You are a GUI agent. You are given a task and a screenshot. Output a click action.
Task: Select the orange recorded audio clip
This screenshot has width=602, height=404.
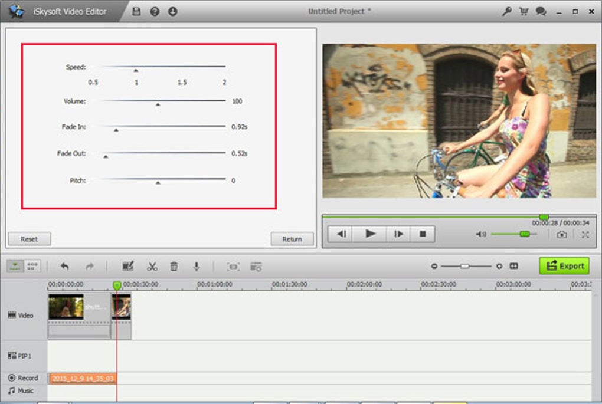(83, 378)
